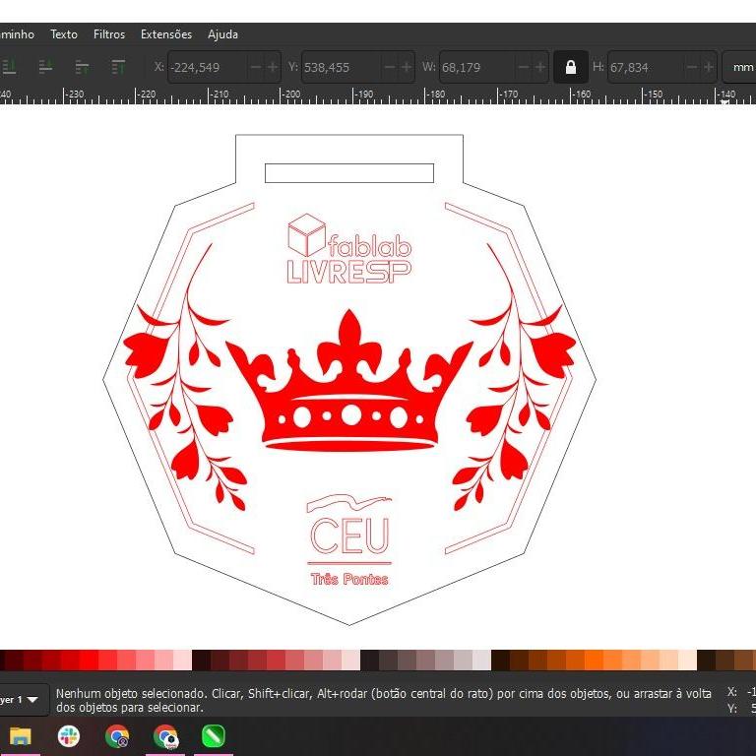This screenshot has width=756, height=756.
Task: Decrease W width with its minus button
Action: [x=524, y=67]
